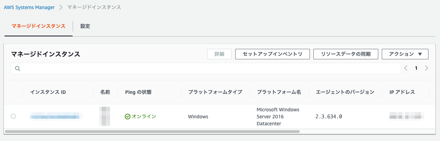This screenshot has height=141, width=440.
Task: Click the マネージドインスタンス breadcrumb text
Action: pyautogui.click(x=94, y=7)
